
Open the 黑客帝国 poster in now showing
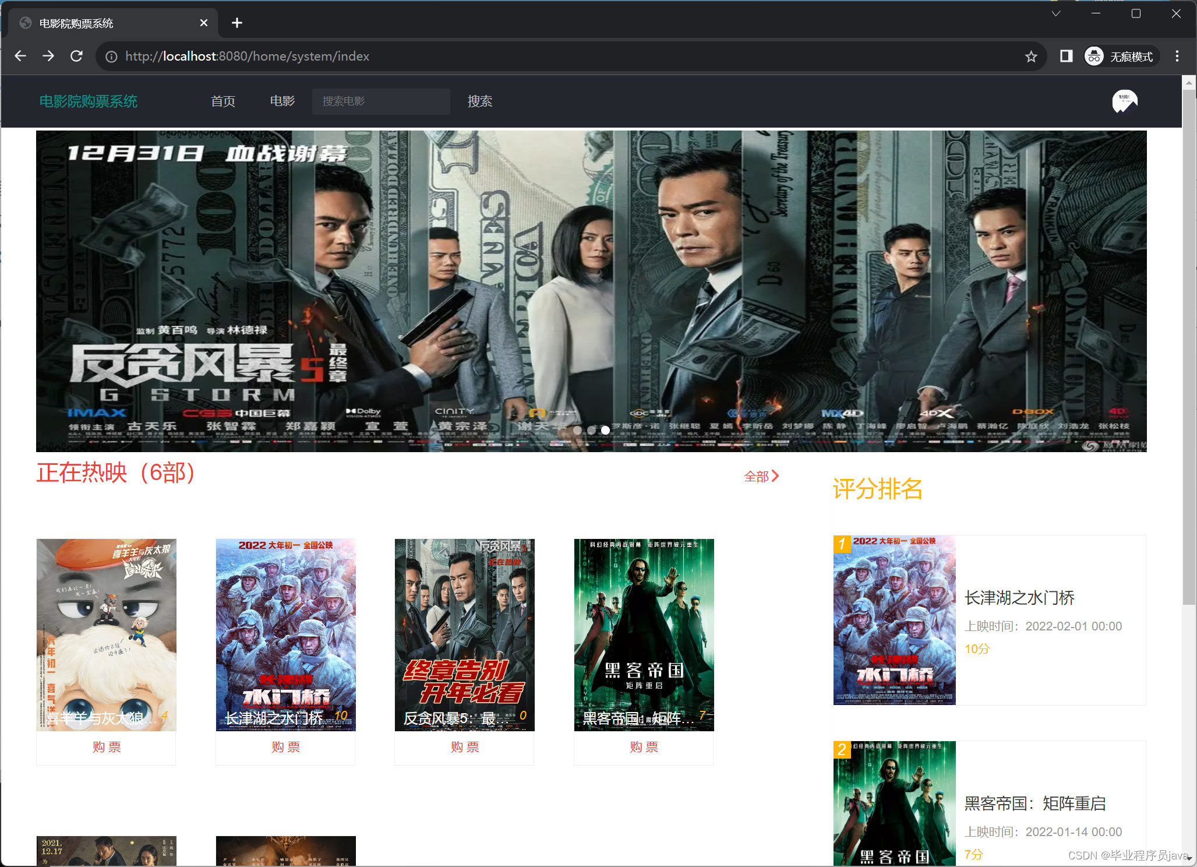[644, 635]
